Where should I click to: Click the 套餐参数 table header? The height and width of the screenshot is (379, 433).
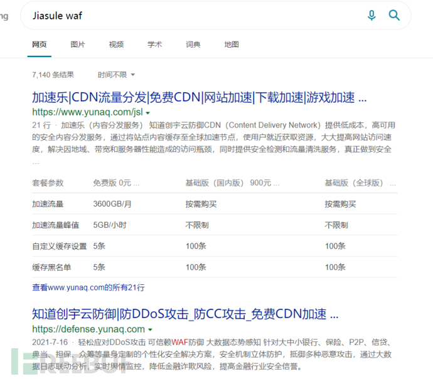(x=48, y=183)
